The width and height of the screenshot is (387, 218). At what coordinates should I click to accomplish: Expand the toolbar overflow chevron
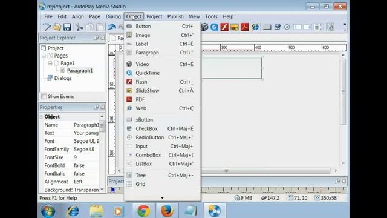[x=345, y=27]
